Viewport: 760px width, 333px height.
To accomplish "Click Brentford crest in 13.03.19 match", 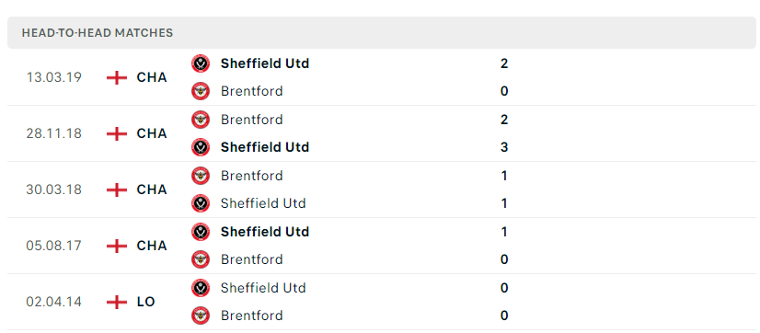I will tap(201, 91).
